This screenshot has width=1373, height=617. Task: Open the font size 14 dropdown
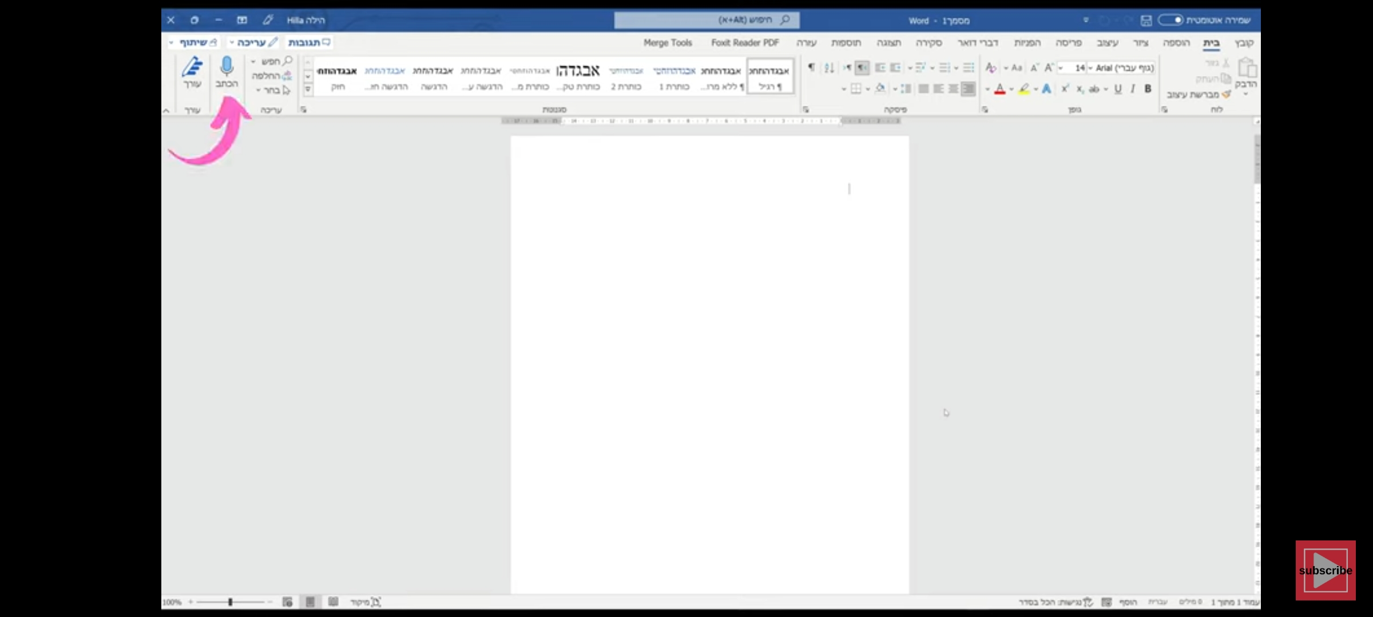1061,68
